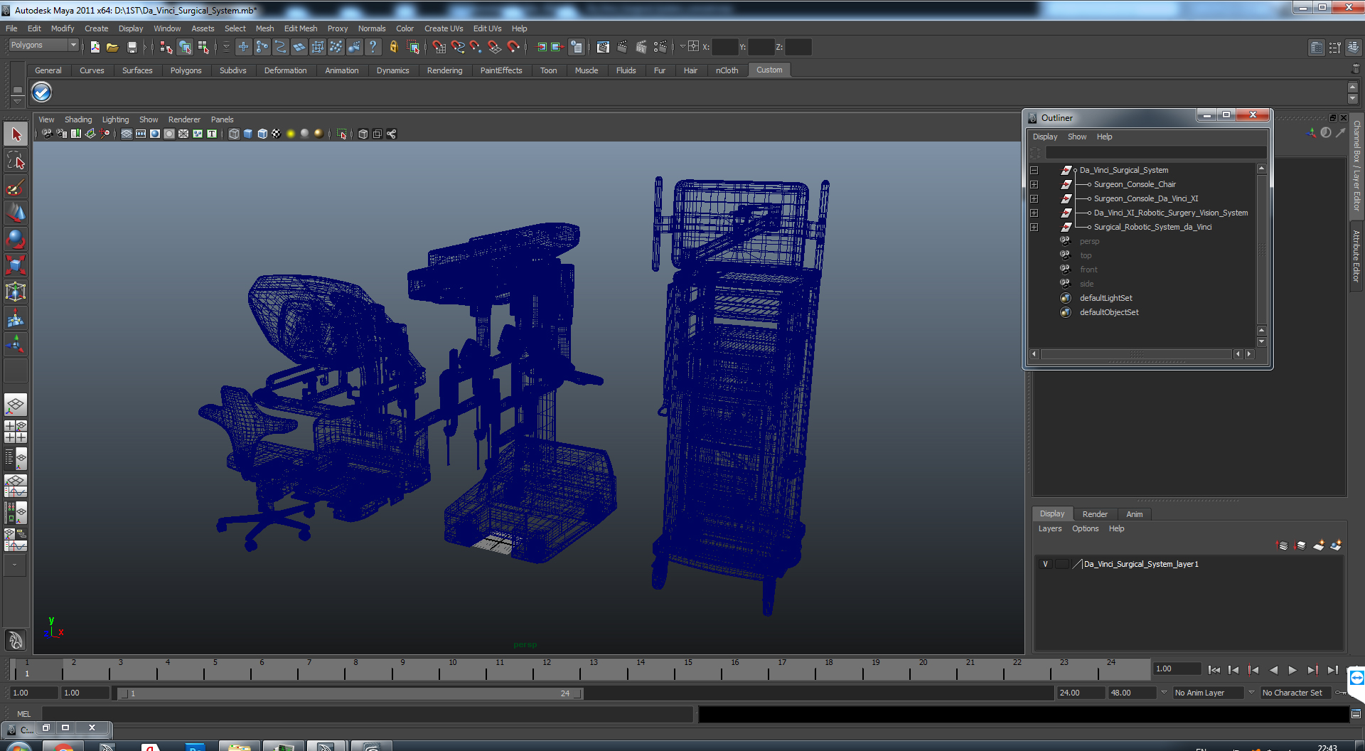Expand Surgeon_Console_Da_Vinci_XI node
Image resolution: width=1365 pixels, height=751 pixels.
click(x=1034, y=199)
